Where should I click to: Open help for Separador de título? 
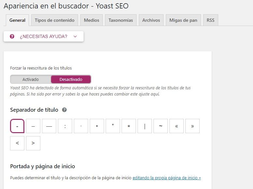pos(64,110)
